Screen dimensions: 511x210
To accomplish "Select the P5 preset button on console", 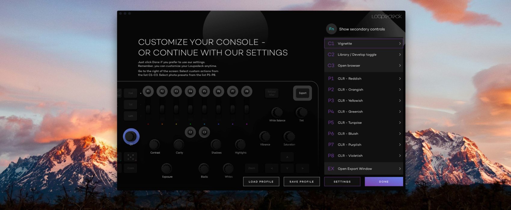I will (204, 91).
